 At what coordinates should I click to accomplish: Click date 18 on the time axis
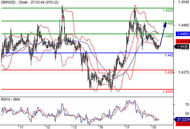[x=154, y=127]
